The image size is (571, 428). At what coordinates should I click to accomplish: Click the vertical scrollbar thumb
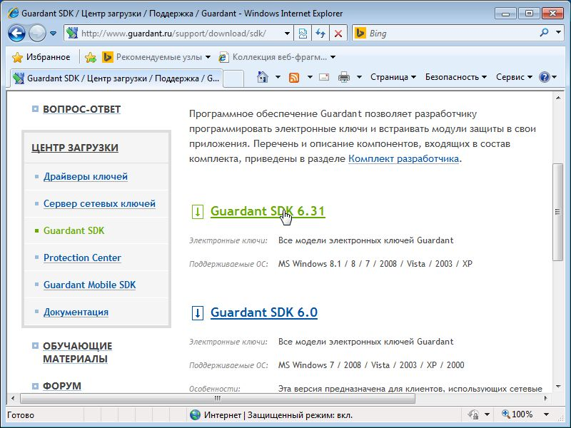558,212
